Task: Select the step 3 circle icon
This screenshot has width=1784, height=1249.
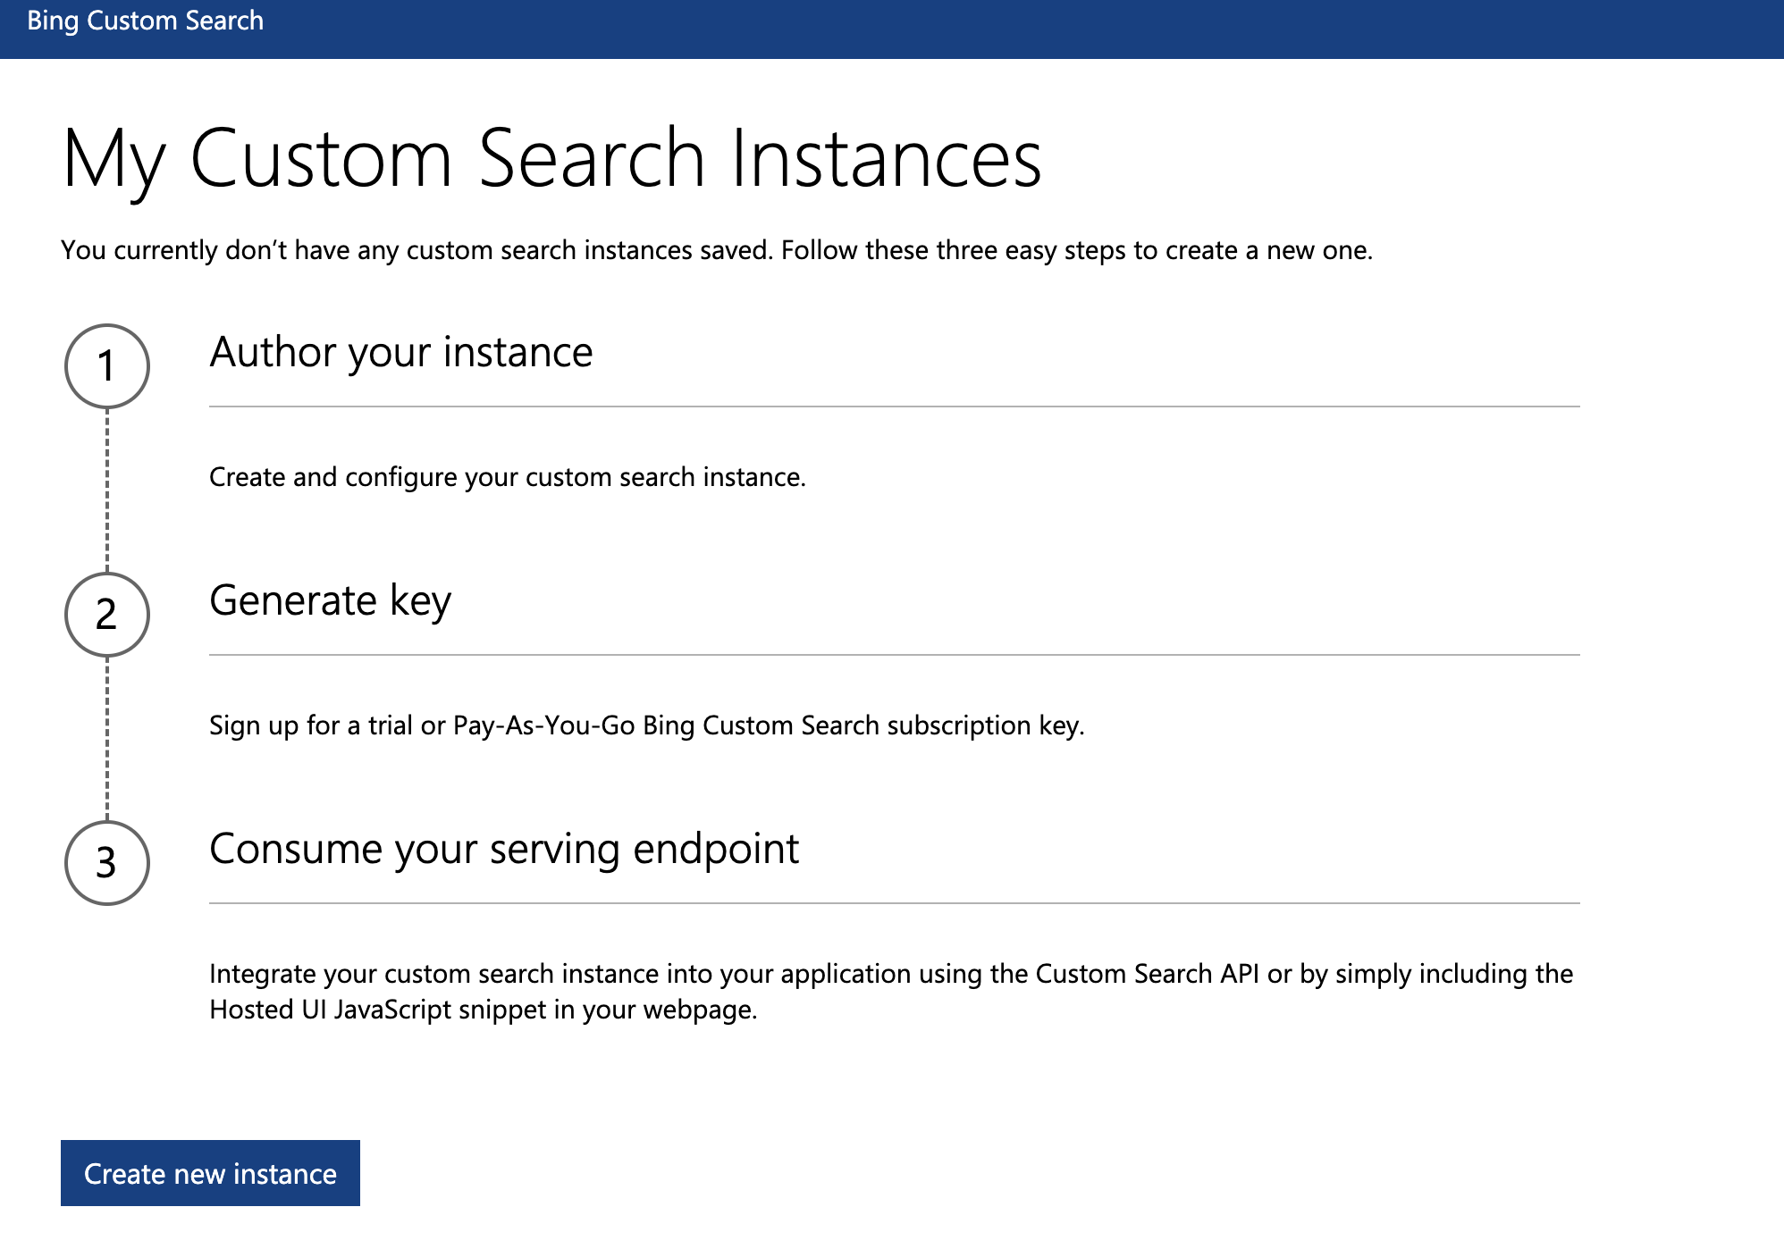Action: [x=107, y=863]
